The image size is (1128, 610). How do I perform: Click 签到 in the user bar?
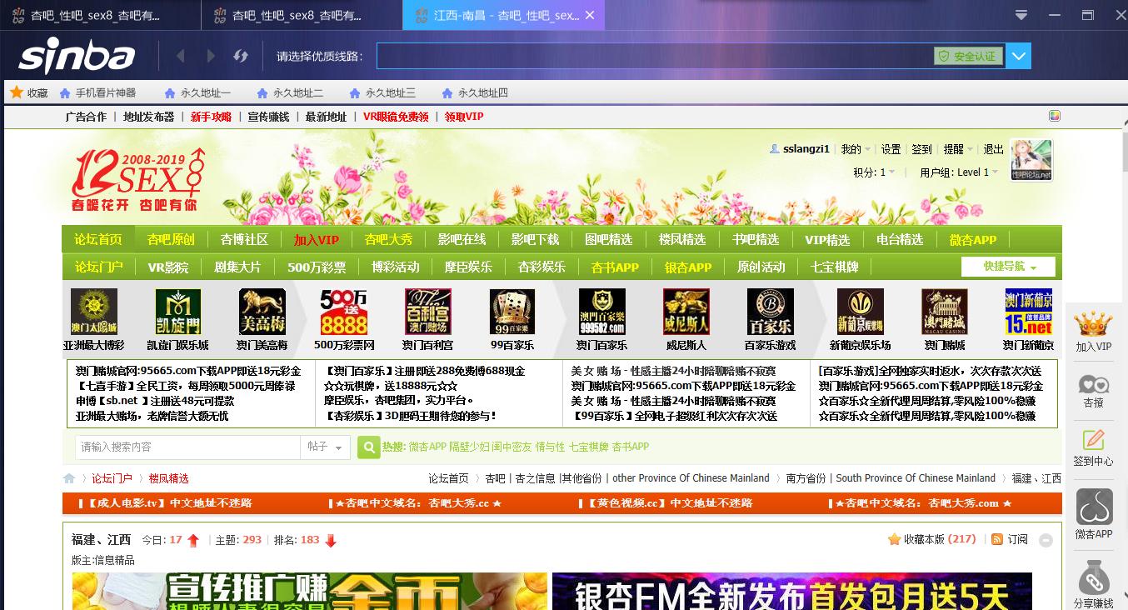point(921,149)
